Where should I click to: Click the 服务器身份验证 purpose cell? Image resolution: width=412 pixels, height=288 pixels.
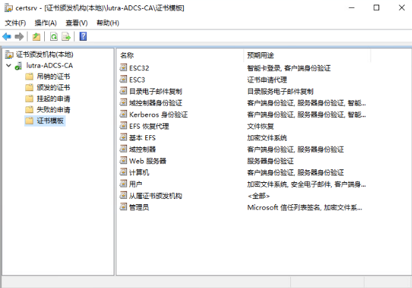(x=270, y=161)
